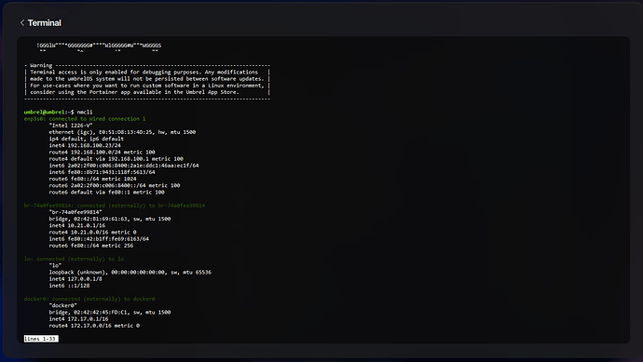Click the "Intel I226-V" adapter line

coord(71,126)
